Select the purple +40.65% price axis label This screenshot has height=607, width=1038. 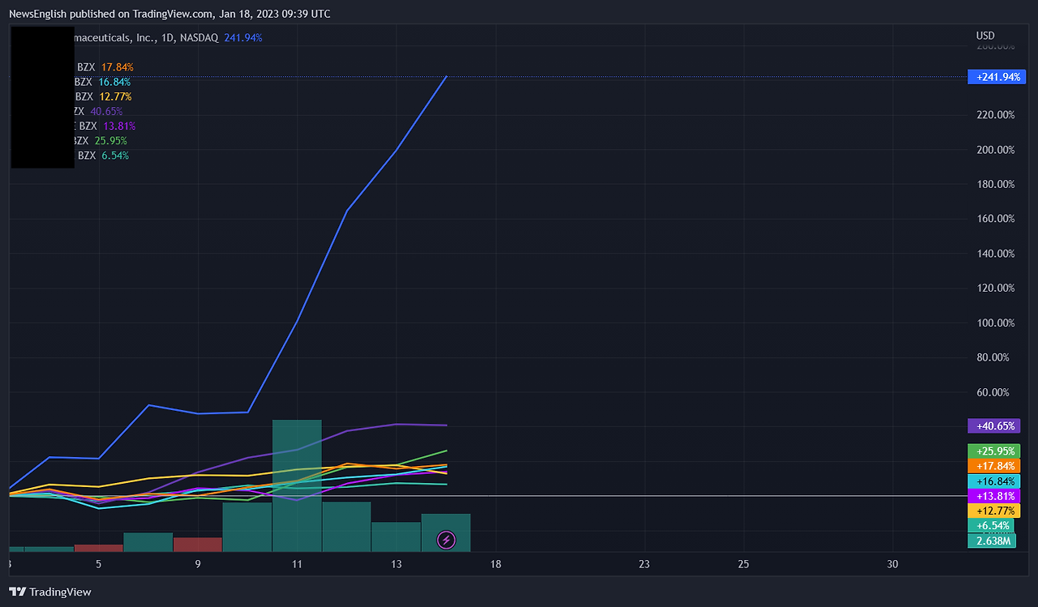pos(993,425)
